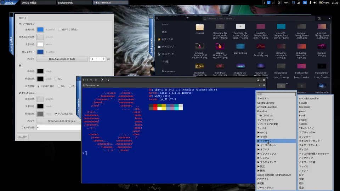Choose Claude in accessories submenu
340x191 pixels.
click(x=315, y=103)
